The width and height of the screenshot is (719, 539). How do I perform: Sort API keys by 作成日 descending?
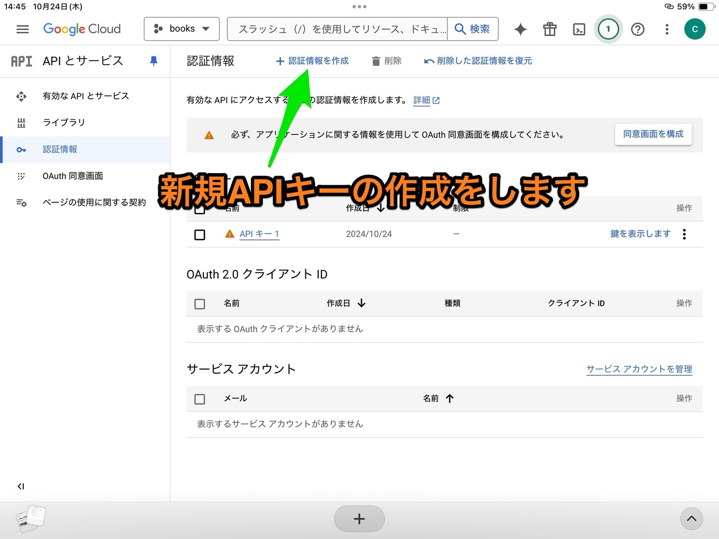(363, 208)
